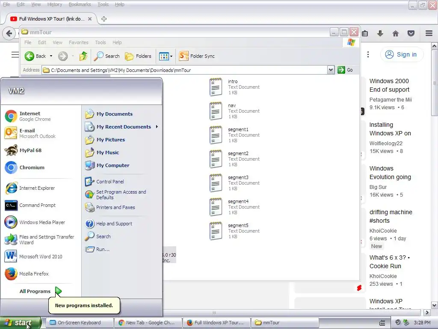Click the page vertical scrollbar down arrow

pos(435,305)
